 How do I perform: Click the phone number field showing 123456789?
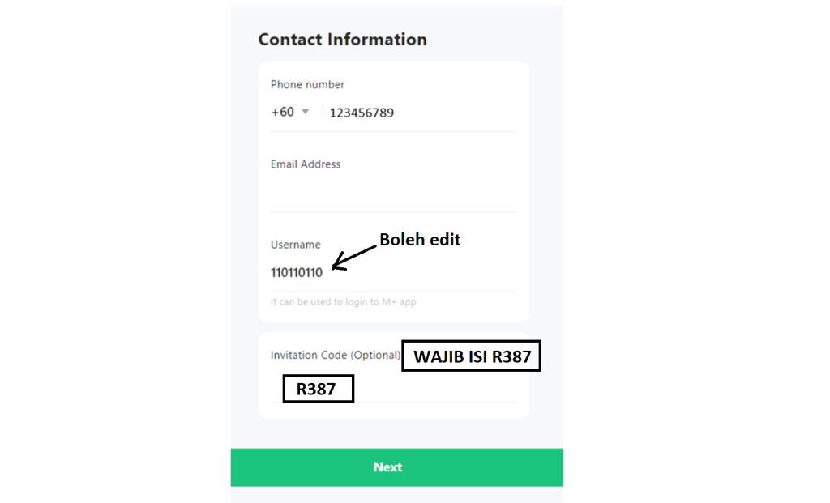(x=362, y=113)
